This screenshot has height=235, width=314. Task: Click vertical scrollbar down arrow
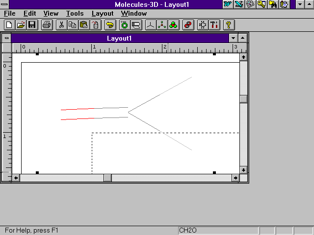coord(243,170)
